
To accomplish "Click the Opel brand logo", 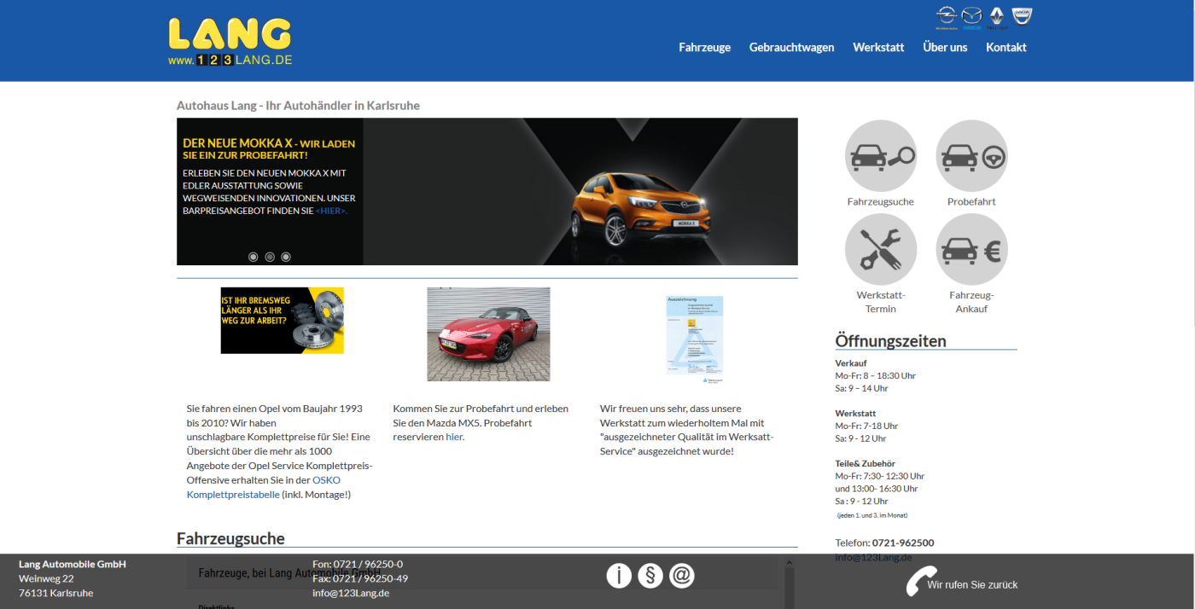I will pos(946,17).
